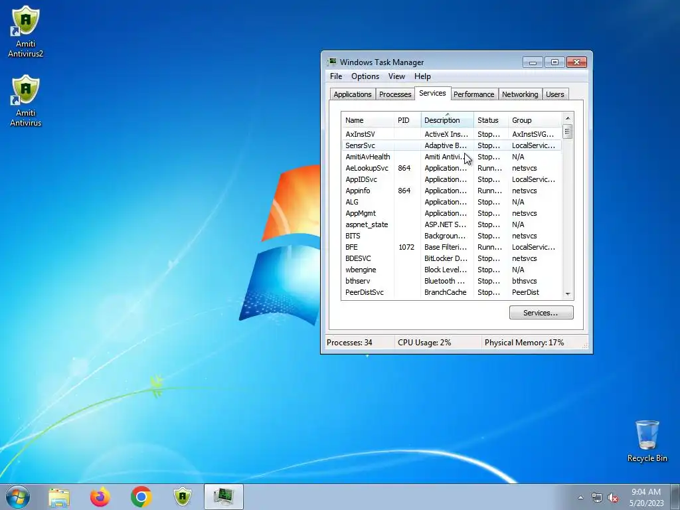The width and height of the screenshot is (680, 510).
Task: Select the Appinfo service row
Action: 452,191
